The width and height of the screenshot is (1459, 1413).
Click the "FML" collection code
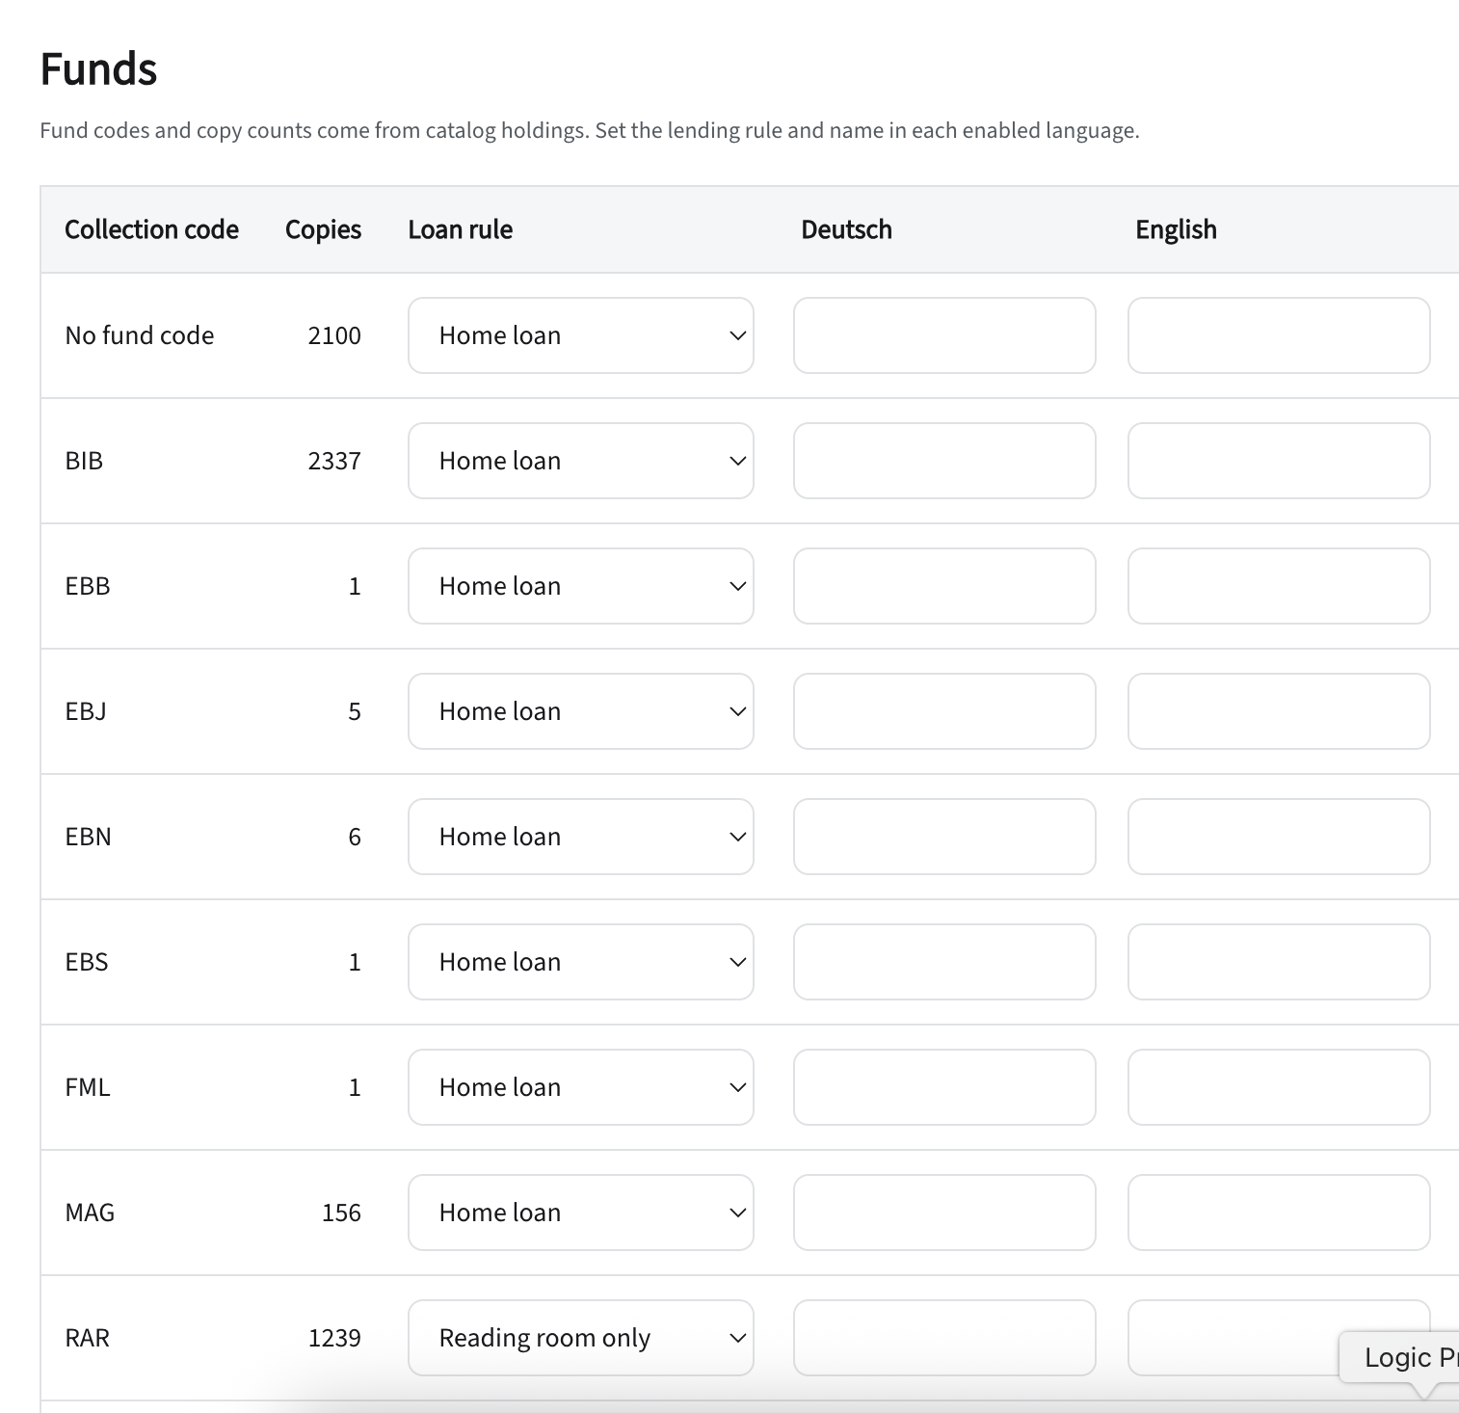(x=88, y=1087)
